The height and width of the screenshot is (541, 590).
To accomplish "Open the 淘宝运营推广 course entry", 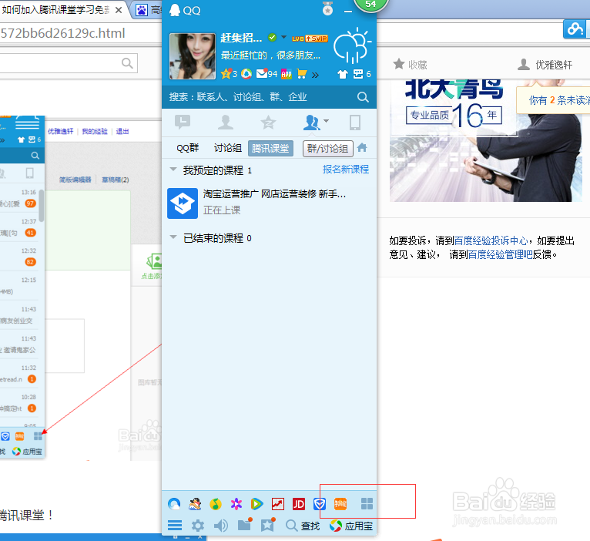I will (x=269, y=203).
